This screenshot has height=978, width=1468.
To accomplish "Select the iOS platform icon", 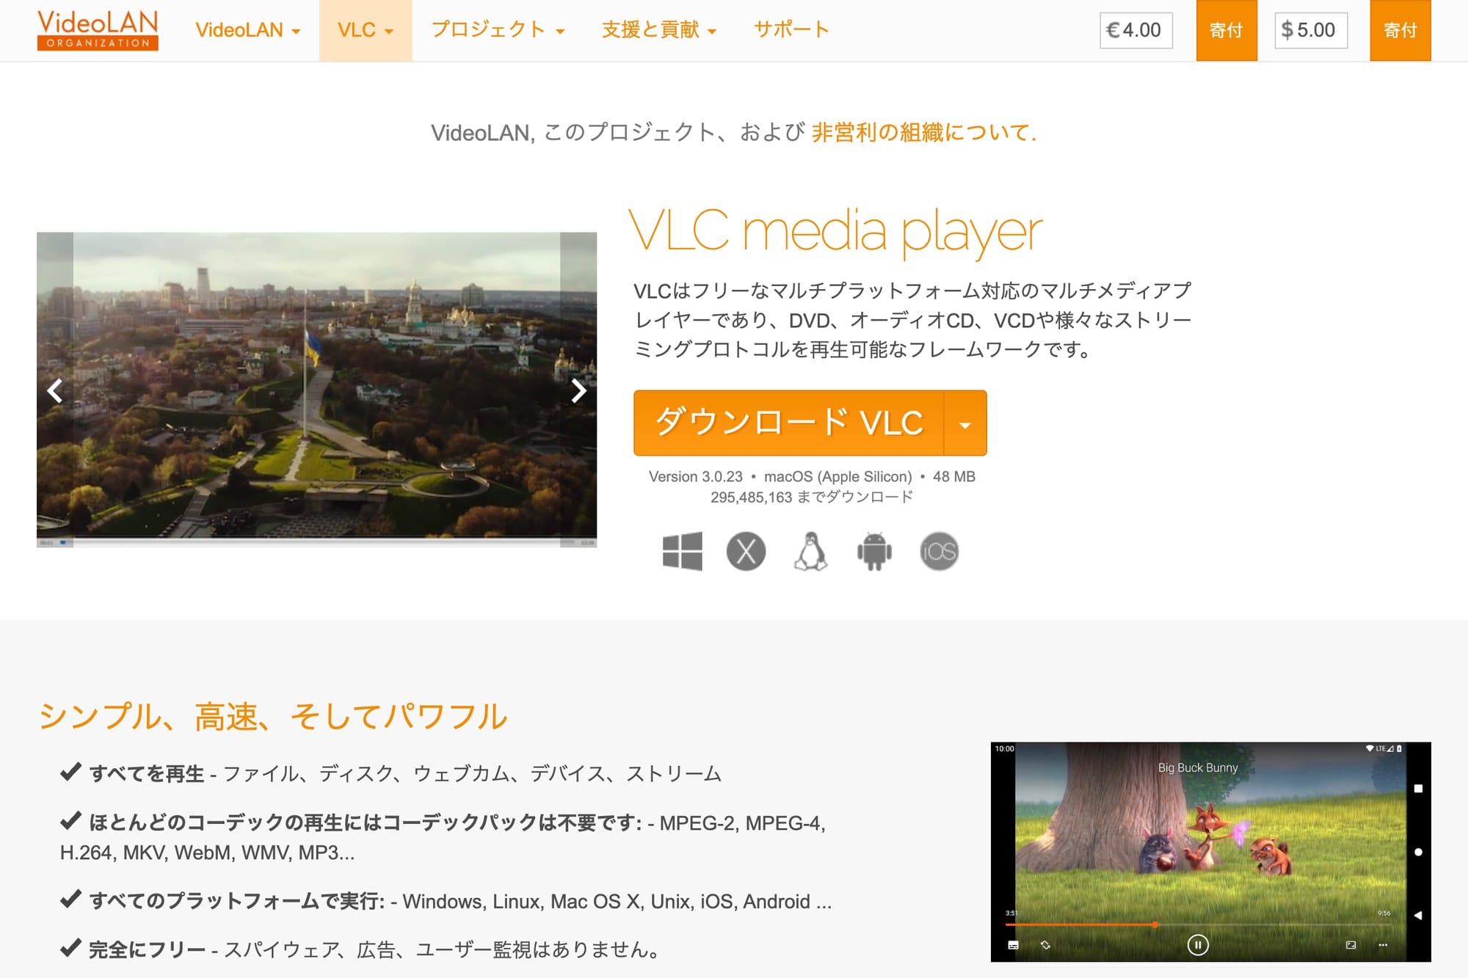I will tap(939, 551).
